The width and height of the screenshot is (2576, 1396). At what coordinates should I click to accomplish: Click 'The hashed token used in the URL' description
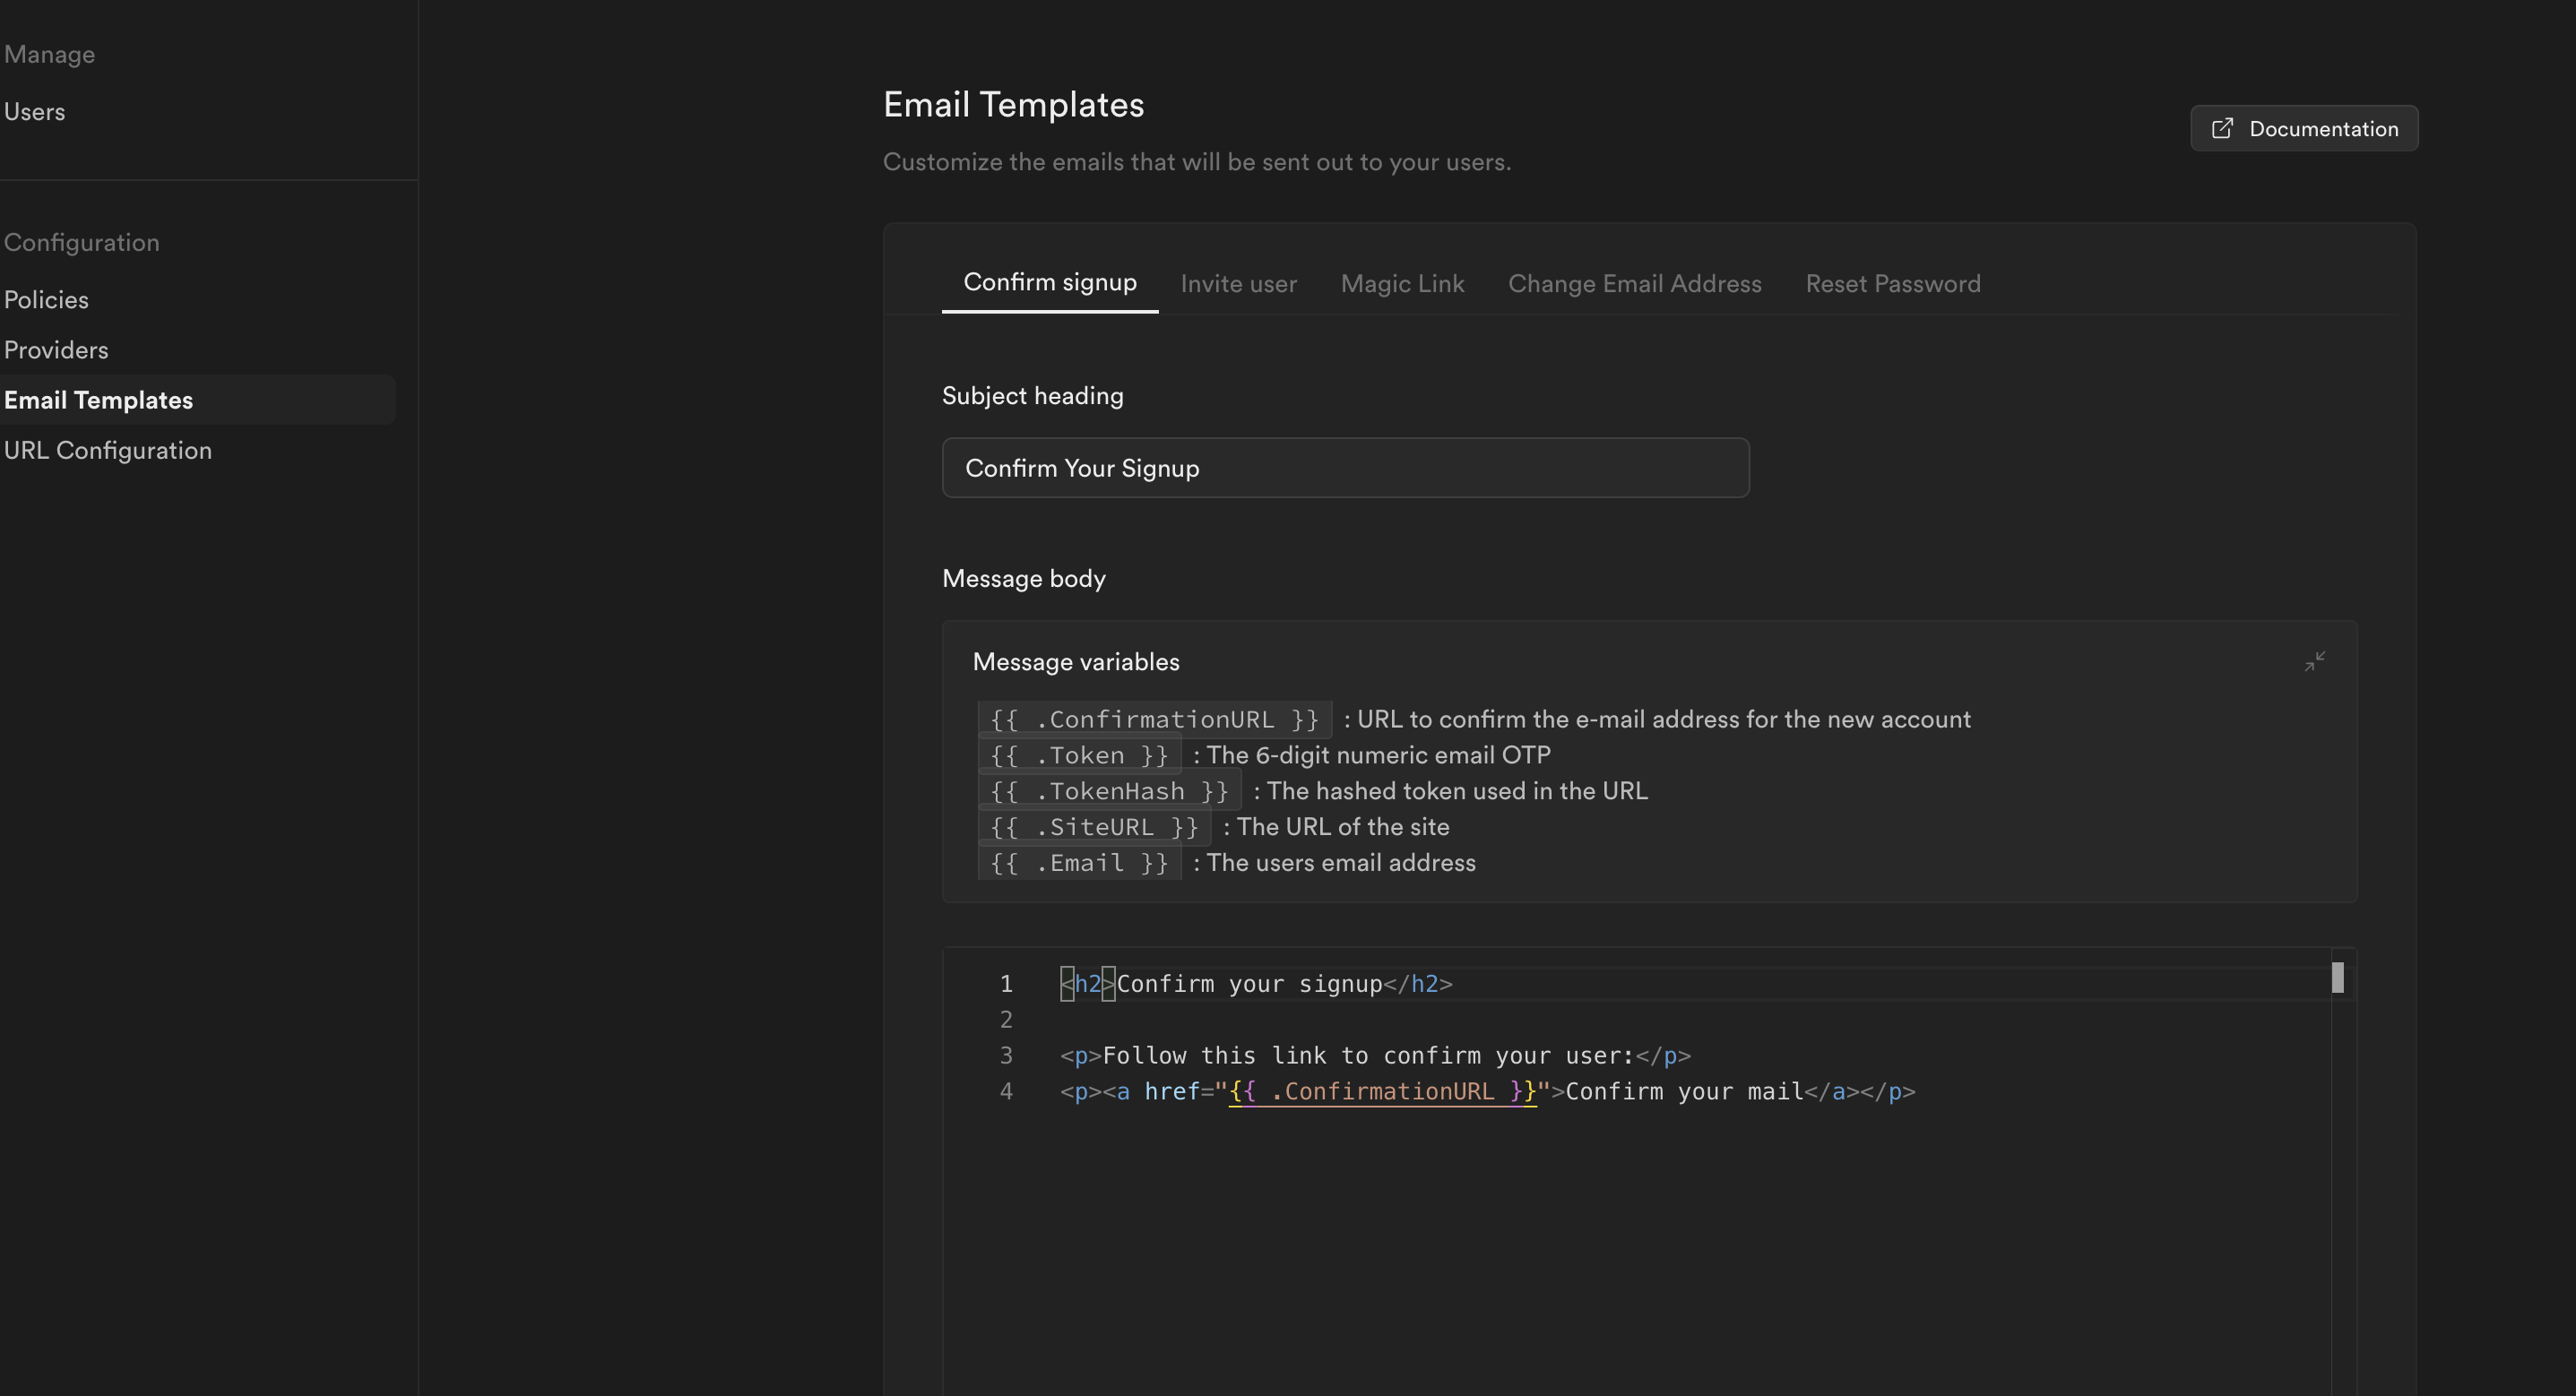pos(1457,791)
